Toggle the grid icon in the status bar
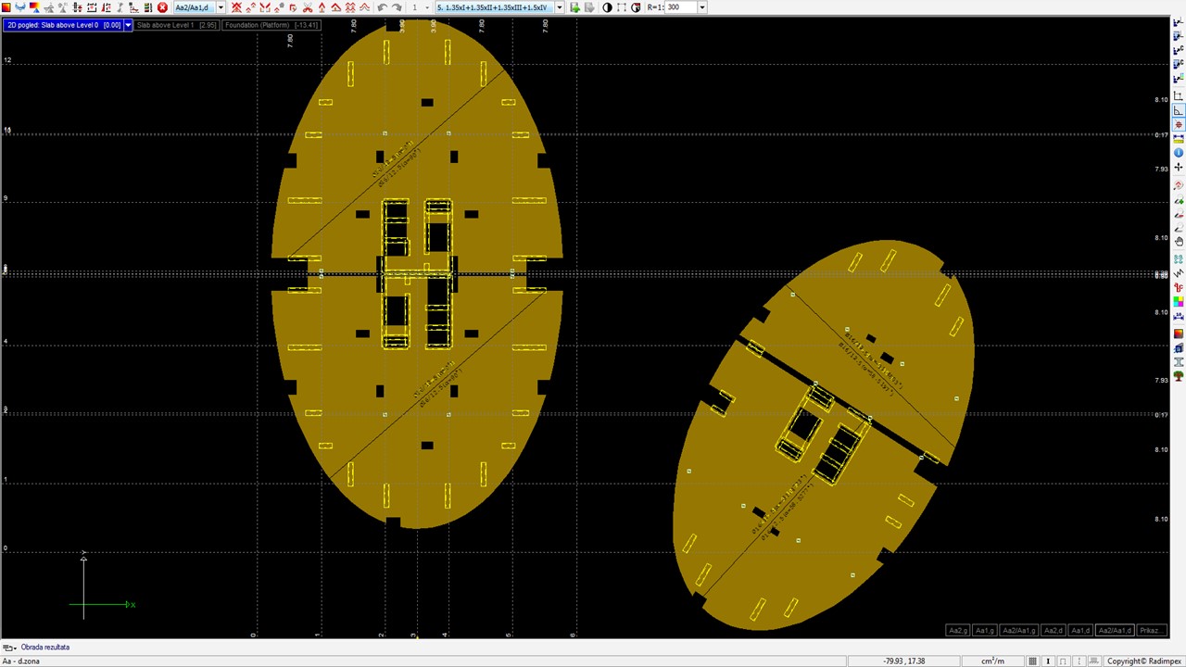This screenshot has height=667, width=1186. click(x=1032, y=661)
